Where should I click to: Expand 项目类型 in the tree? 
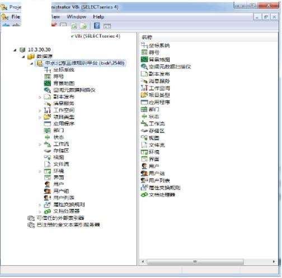tap(40, 117)
